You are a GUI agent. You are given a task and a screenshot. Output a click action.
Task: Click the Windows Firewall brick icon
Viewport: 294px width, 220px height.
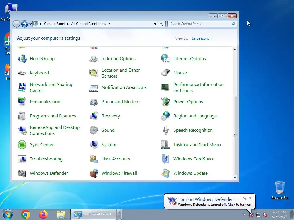click(94, 173)
